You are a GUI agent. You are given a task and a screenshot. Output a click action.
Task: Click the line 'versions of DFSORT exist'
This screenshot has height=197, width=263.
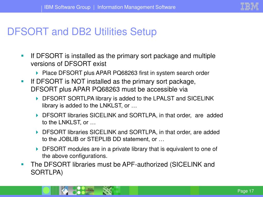(x=68, y=64)
